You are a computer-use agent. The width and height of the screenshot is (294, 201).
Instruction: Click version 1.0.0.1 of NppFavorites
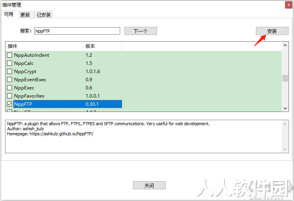(93, 96)
